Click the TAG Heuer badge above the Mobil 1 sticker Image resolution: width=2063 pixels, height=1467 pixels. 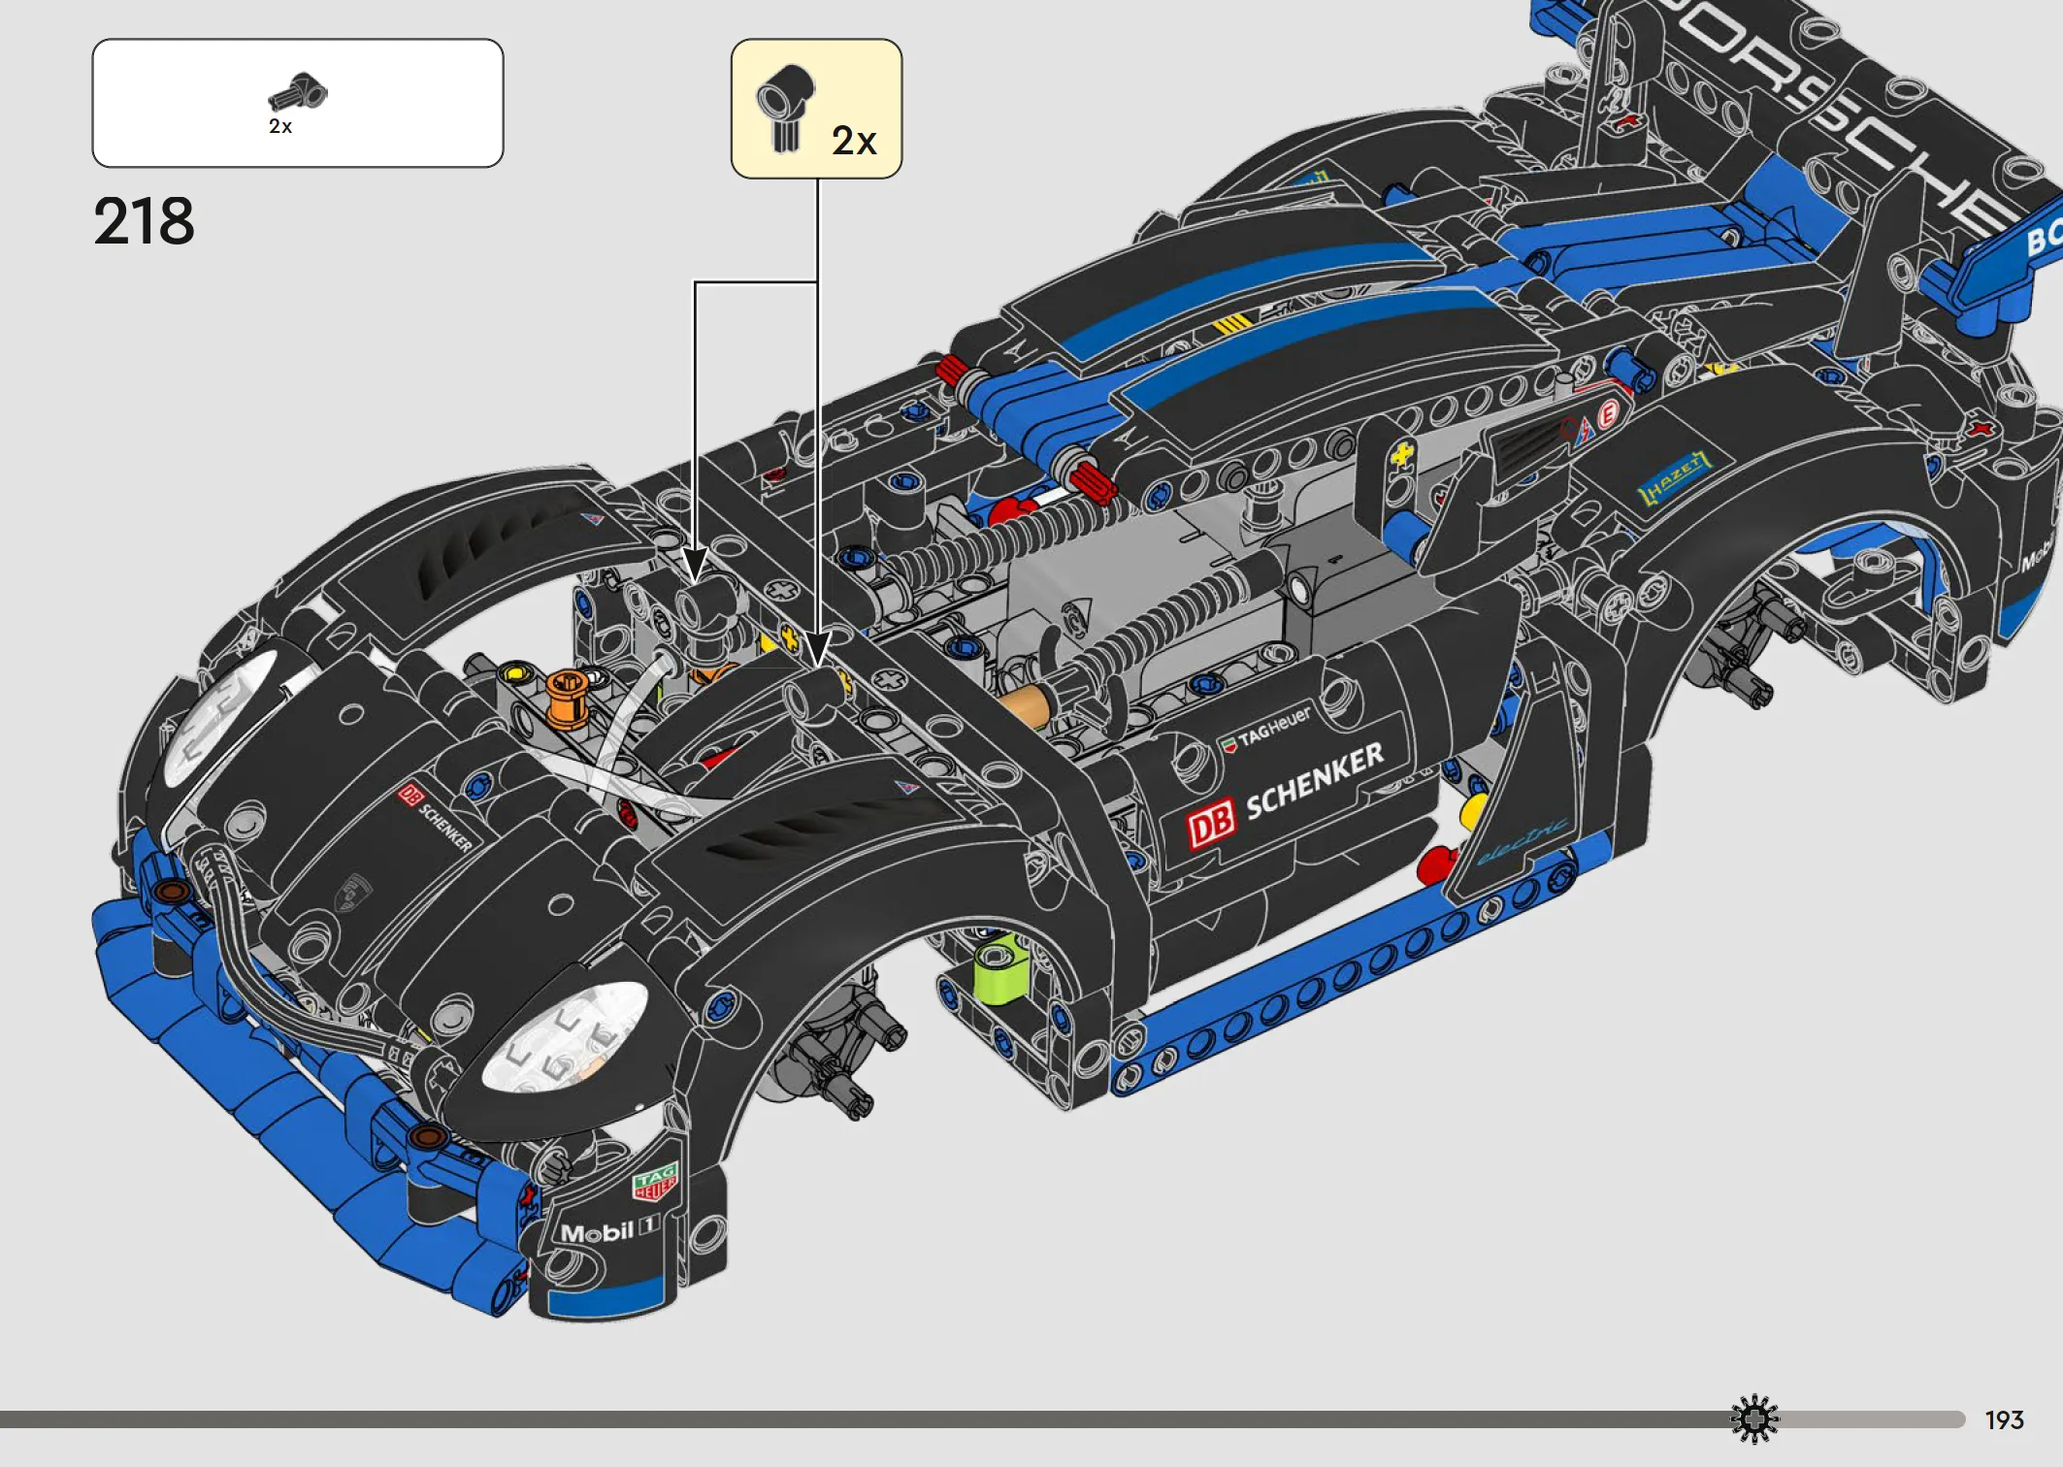point(655,1181)
